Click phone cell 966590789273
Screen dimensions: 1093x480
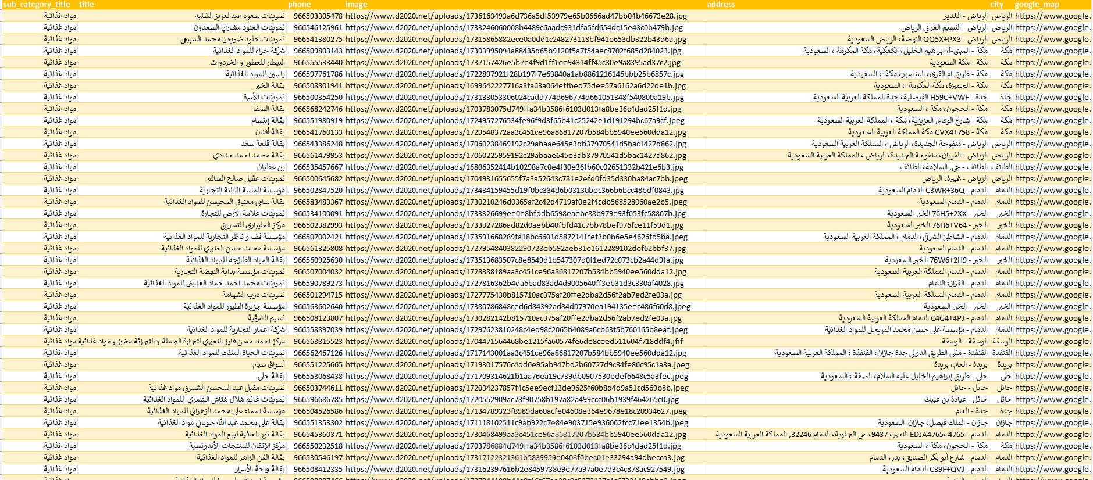pos(318,283)
